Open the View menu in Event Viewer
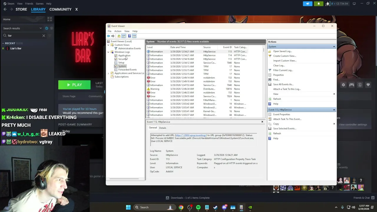 [127, 31]
